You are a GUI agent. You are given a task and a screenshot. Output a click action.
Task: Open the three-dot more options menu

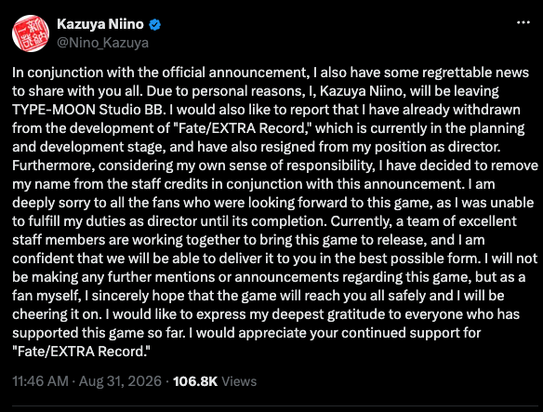523,23
